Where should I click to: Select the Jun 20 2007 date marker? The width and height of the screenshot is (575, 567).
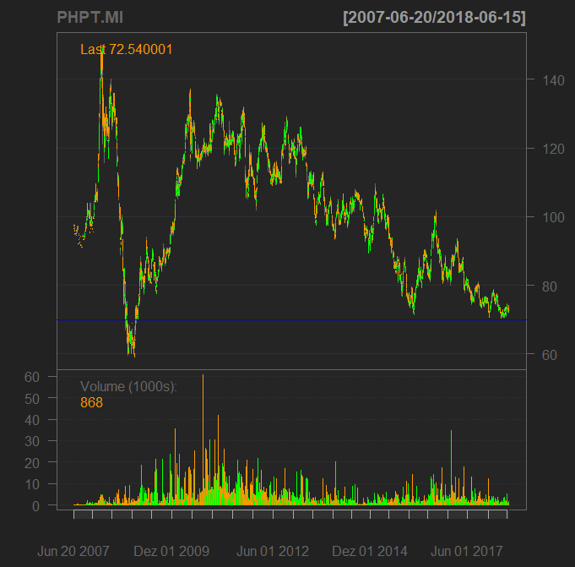pyautogui.click(x=73, y=551)
